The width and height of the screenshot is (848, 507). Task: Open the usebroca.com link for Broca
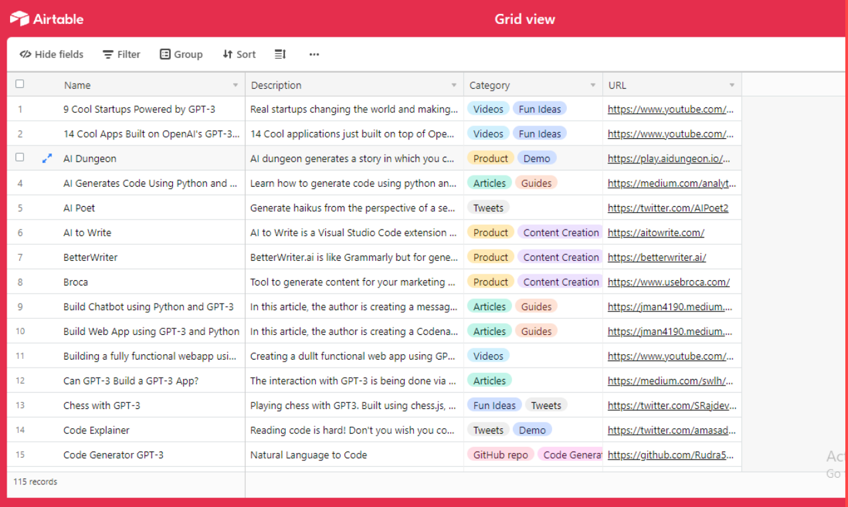click(668, 282)
